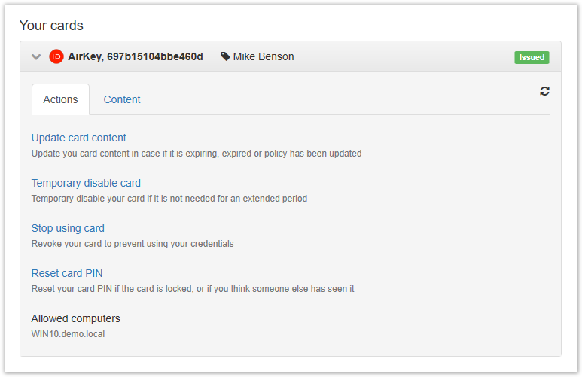This screenshot has height=377, width=582.
Task: Click the green Issued status badge
Action: [532, 57]
